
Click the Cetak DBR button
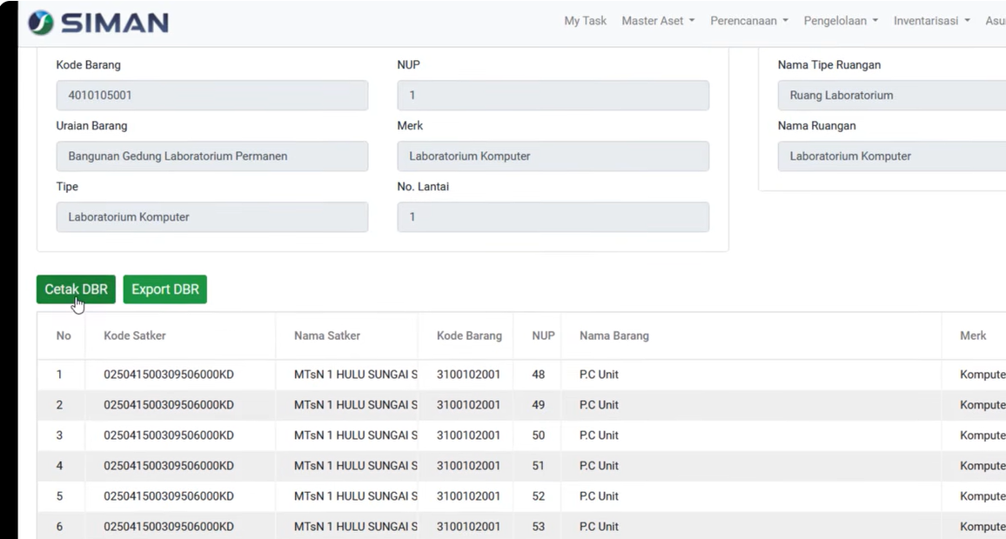pos(76,289)
